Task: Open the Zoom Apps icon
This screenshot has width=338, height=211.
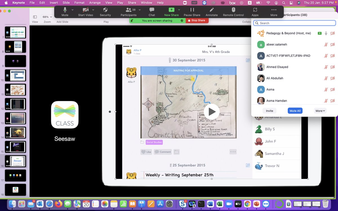Action: point(255,10)
